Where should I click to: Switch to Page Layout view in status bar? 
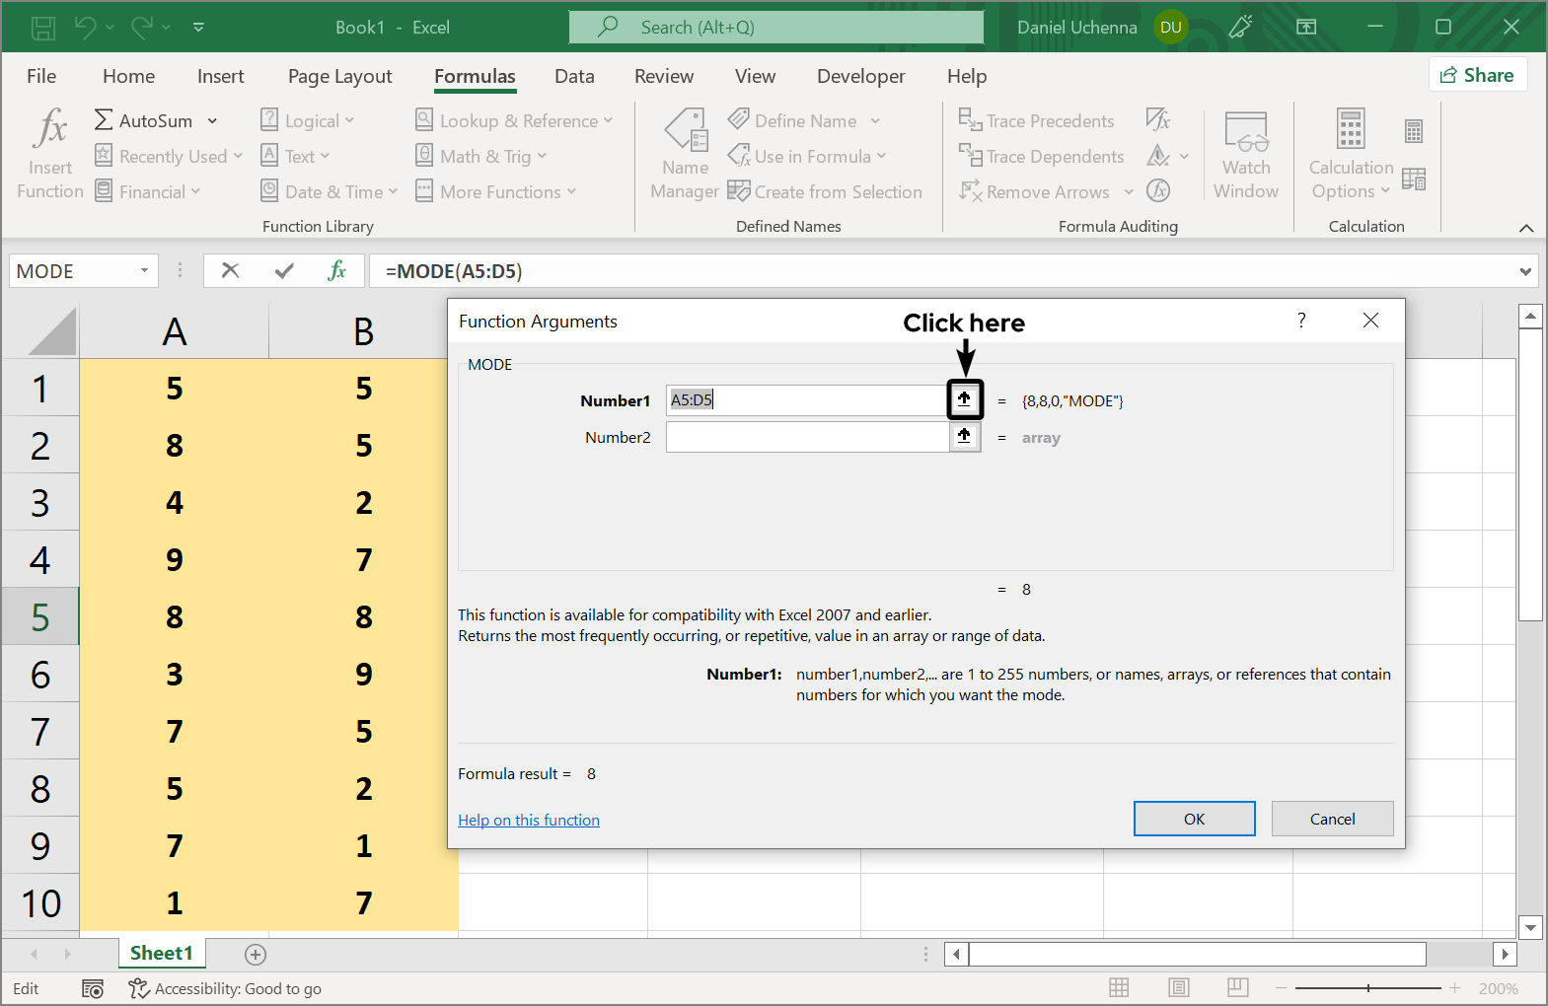pos(1178,988)
